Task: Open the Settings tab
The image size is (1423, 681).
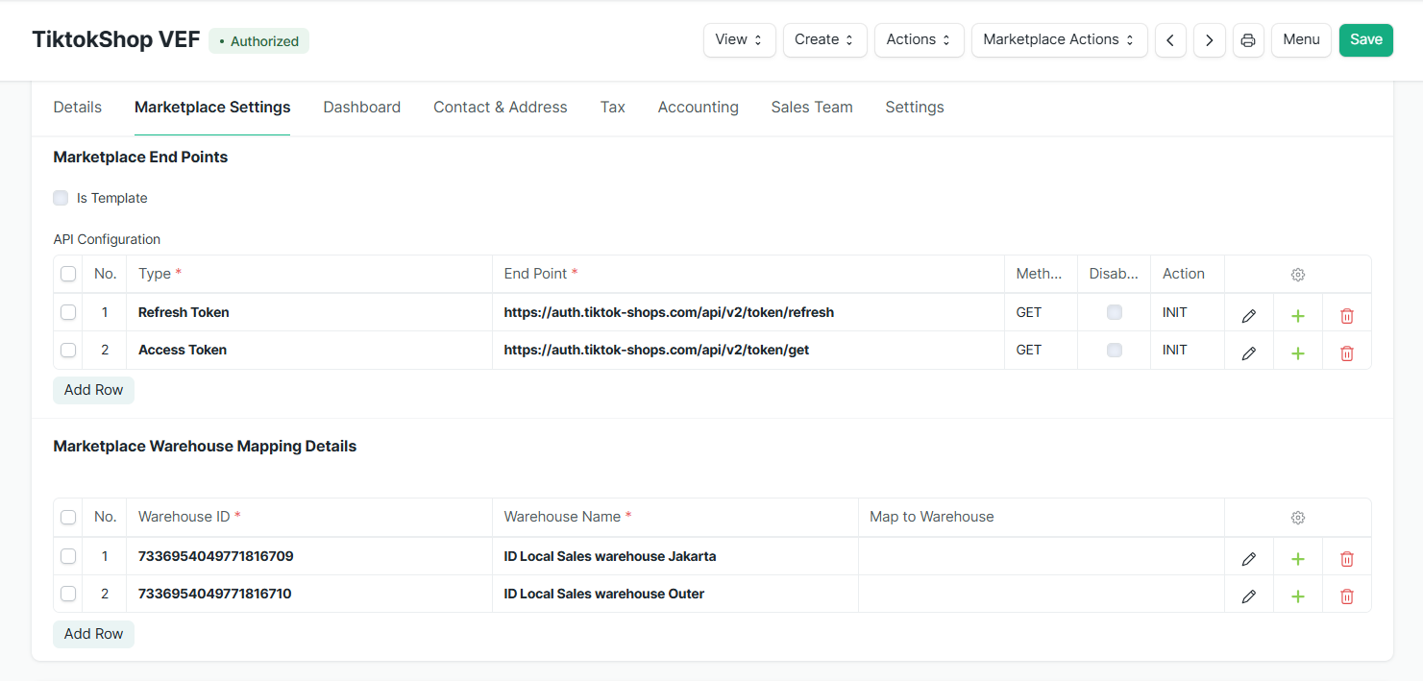Action: tap(915, 108)
